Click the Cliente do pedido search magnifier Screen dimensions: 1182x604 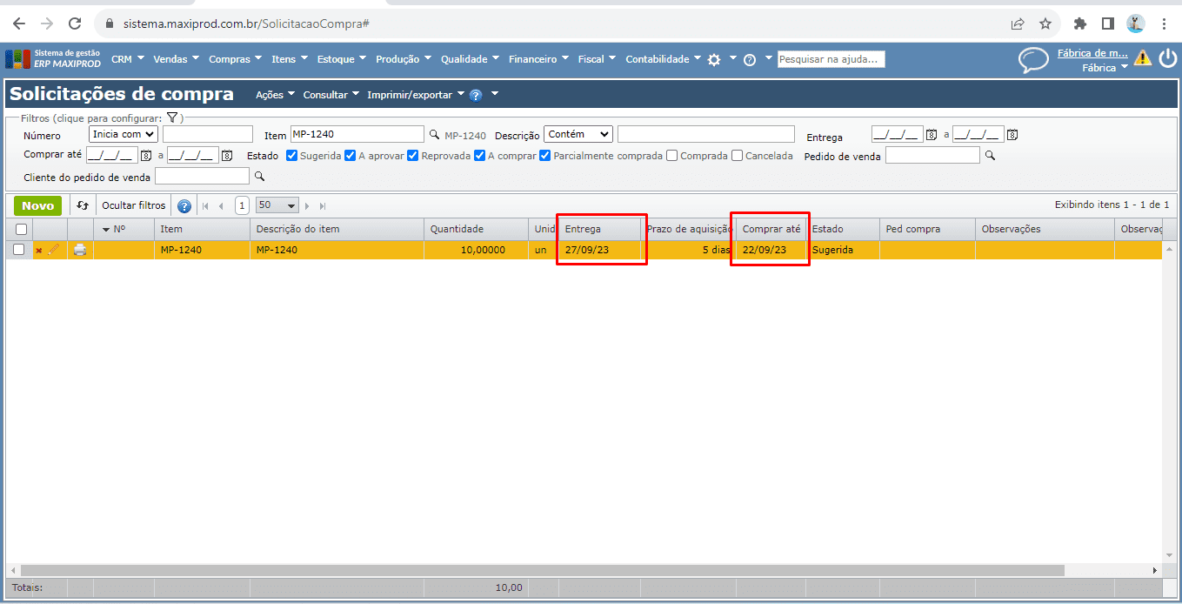258,177
